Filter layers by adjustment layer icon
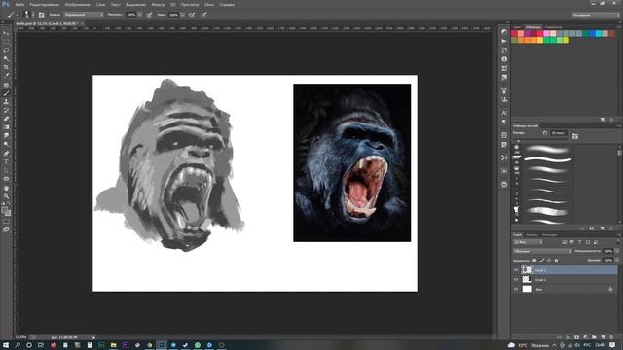 572,242
